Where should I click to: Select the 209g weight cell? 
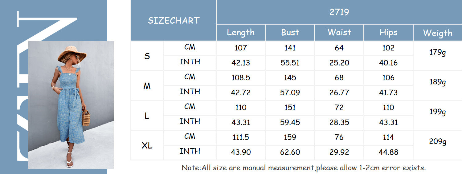tap(438, 142)
